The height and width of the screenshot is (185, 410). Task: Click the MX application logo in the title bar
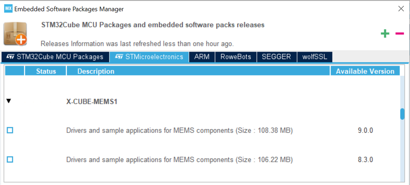point(8,9)
